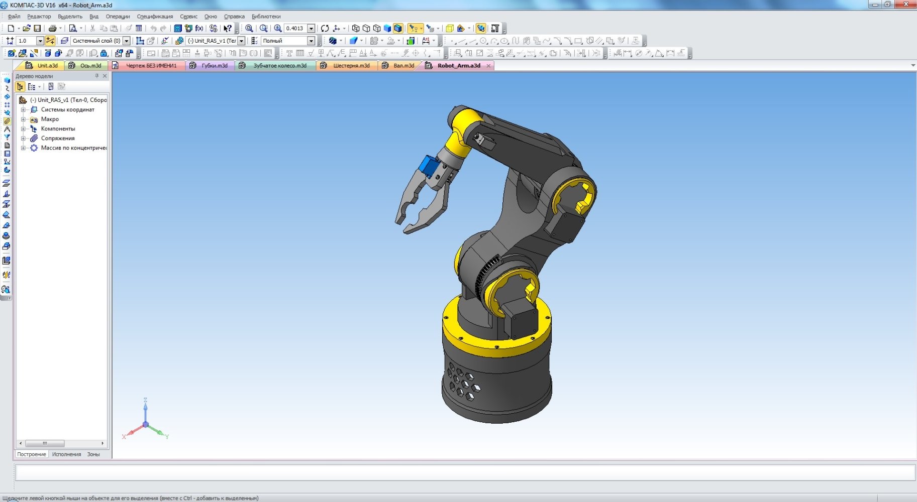Open the Зоны tab at panel bottom
Image resolution: width=917 pixels, height=502 pixels.
93,454
